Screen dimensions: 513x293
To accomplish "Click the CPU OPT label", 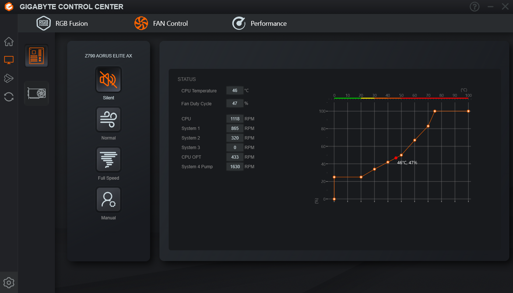I will point(191,157).
